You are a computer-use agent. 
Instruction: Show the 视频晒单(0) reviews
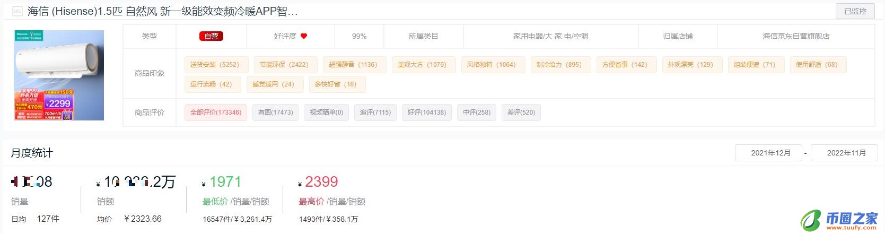[326, 112]
